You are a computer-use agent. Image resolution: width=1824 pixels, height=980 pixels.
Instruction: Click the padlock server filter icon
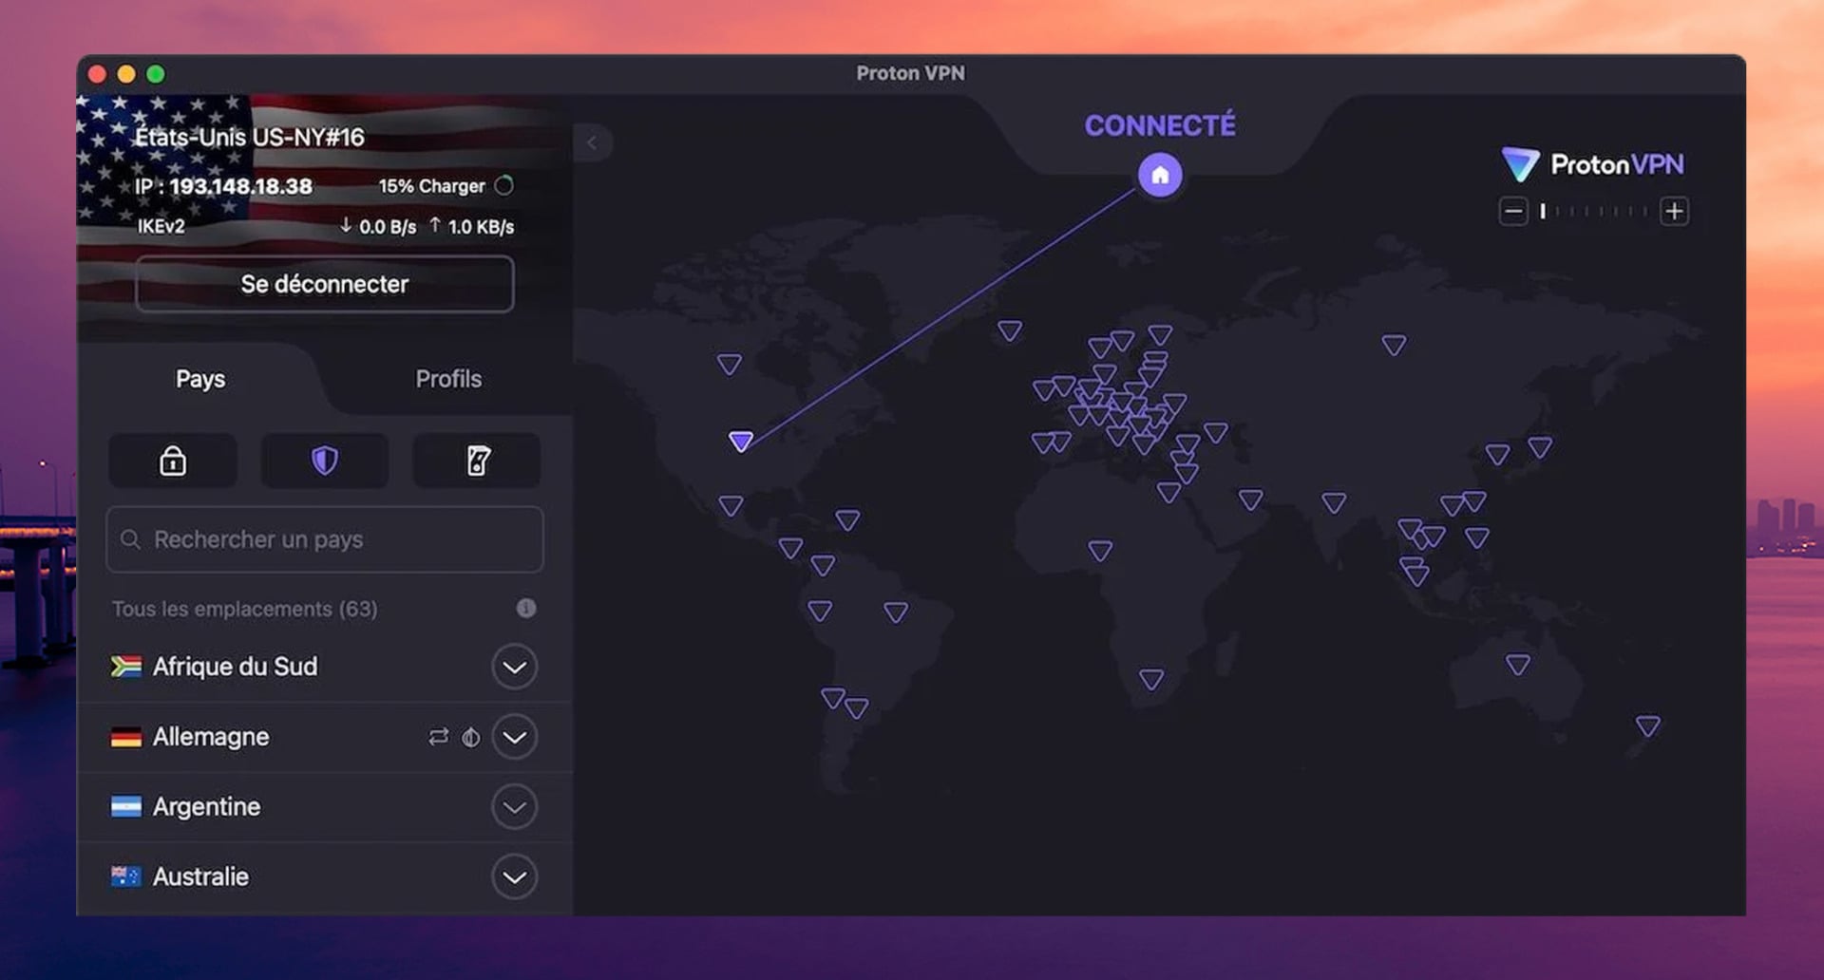[172, 461]
